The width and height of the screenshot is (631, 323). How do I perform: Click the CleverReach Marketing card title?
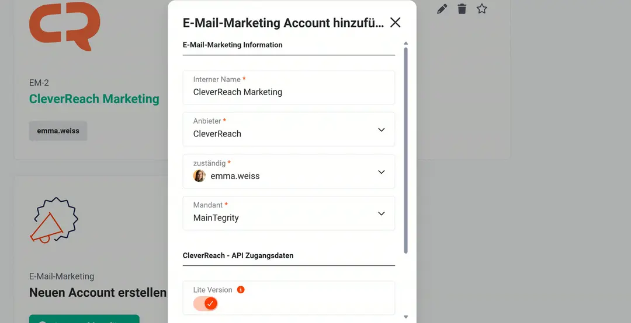coord(94,99)
